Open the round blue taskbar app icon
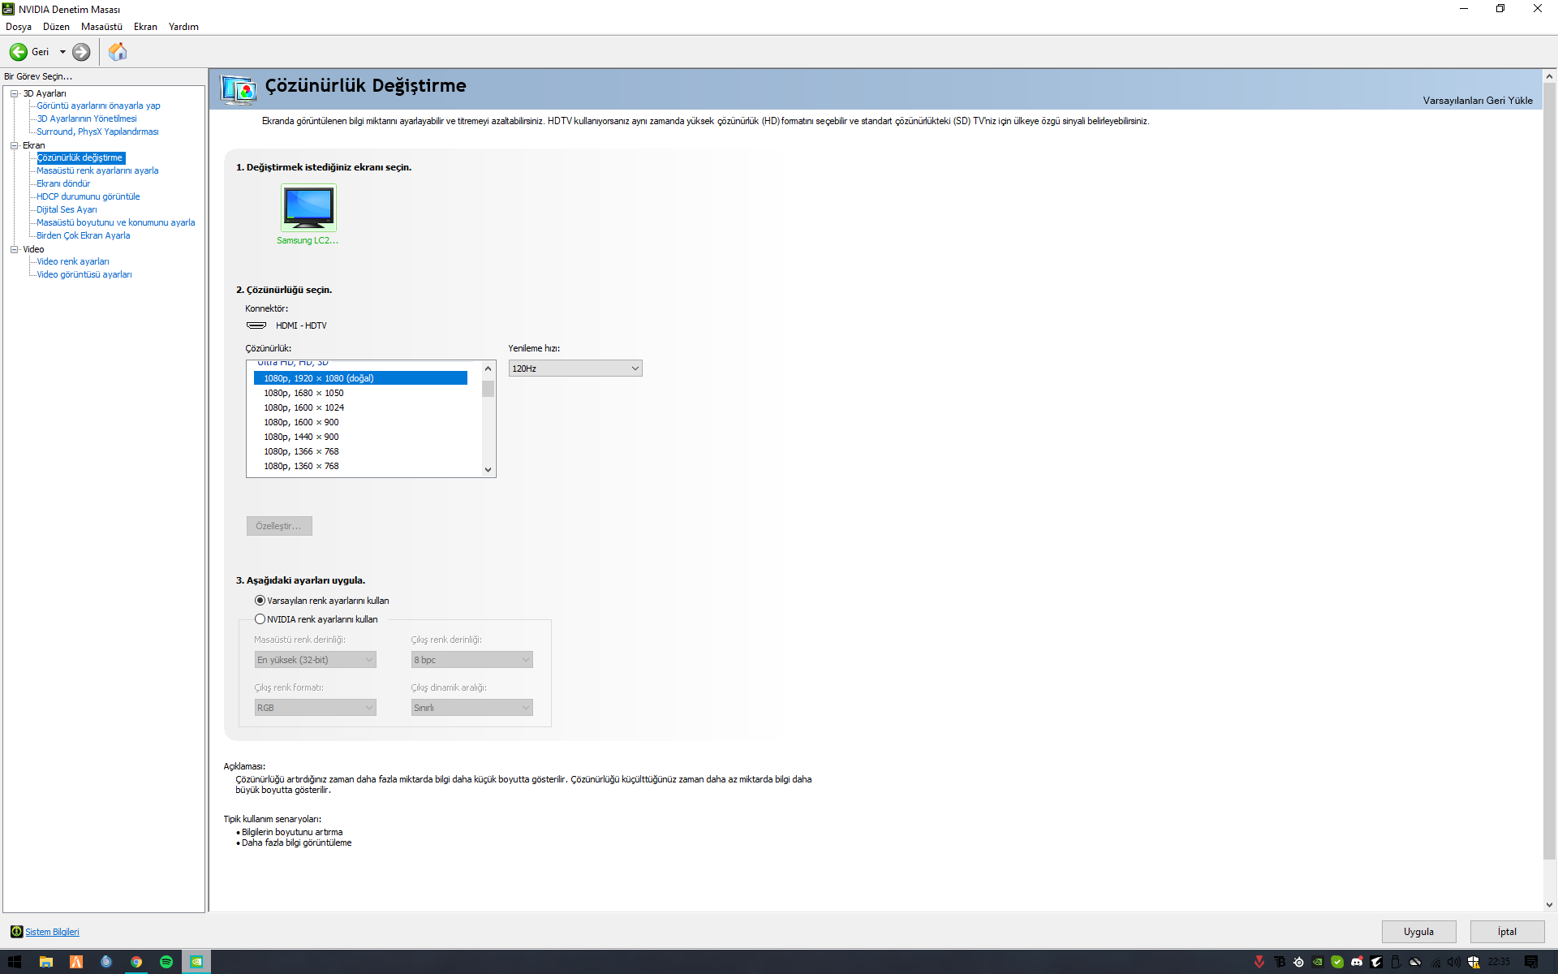This screenshot has width=1558, height=974. click(x=106, y=962)
